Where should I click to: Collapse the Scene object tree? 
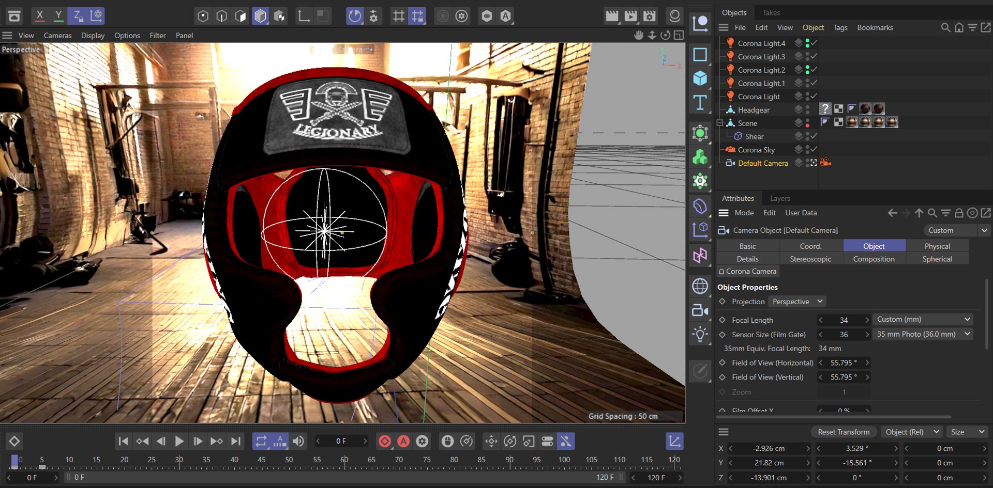(x=719, y=123)
